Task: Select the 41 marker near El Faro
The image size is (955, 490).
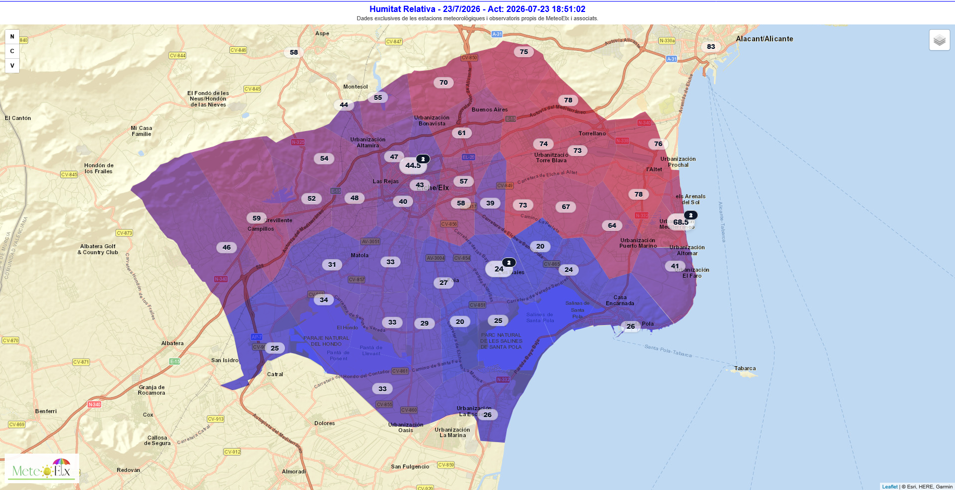Action: tap(675, 266)
